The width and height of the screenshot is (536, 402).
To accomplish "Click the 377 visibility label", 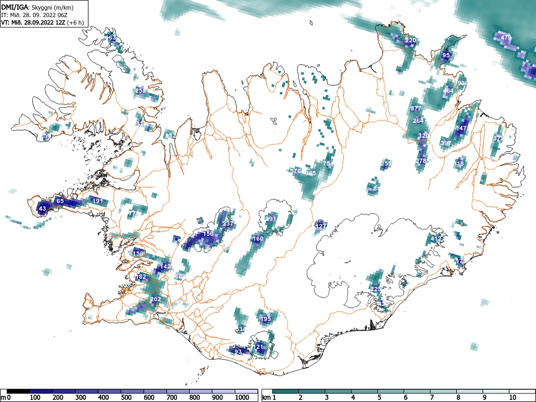I will 416,109.
